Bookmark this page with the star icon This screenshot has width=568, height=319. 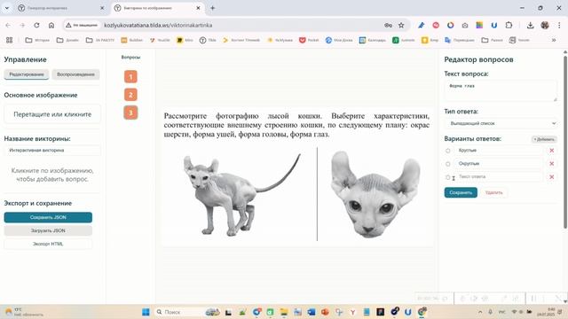401,26
